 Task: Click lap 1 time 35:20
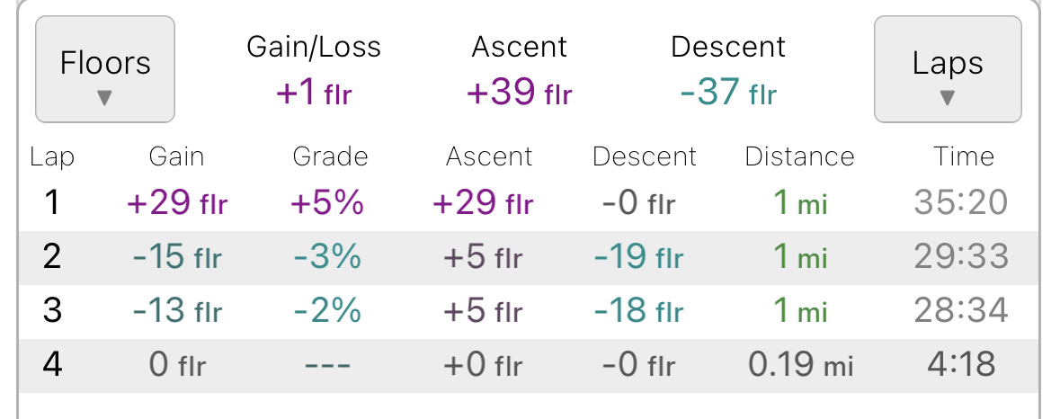[x=961, y=202]
